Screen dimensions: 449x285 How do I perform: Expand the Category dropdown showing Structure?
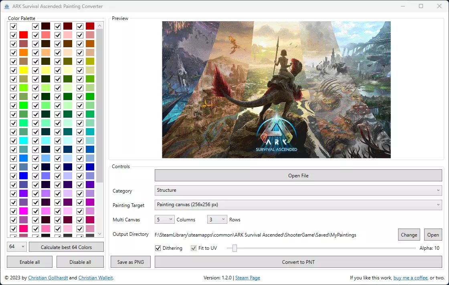pyautogui.click(x=298, y=191)
